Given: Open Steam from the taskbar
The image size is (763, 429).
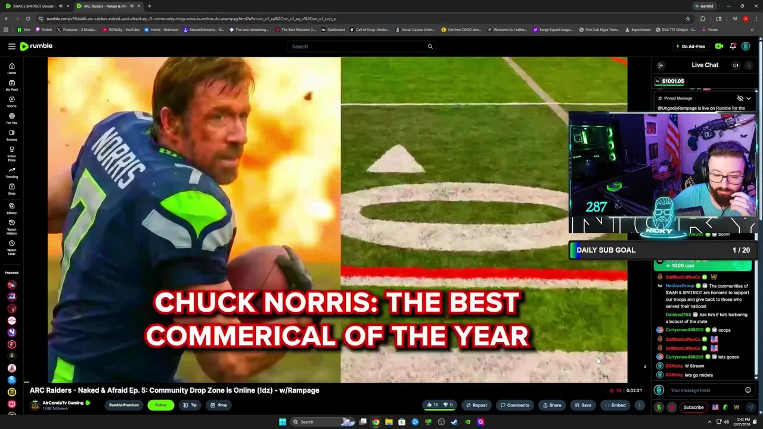Looking at the screenshot, I should pyautogui.click(x=454, y=422).
